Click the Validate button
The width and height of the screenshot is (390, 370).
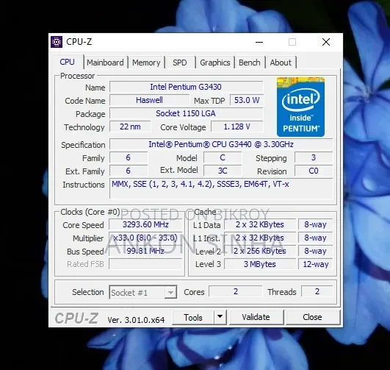(x=256, y=317)
